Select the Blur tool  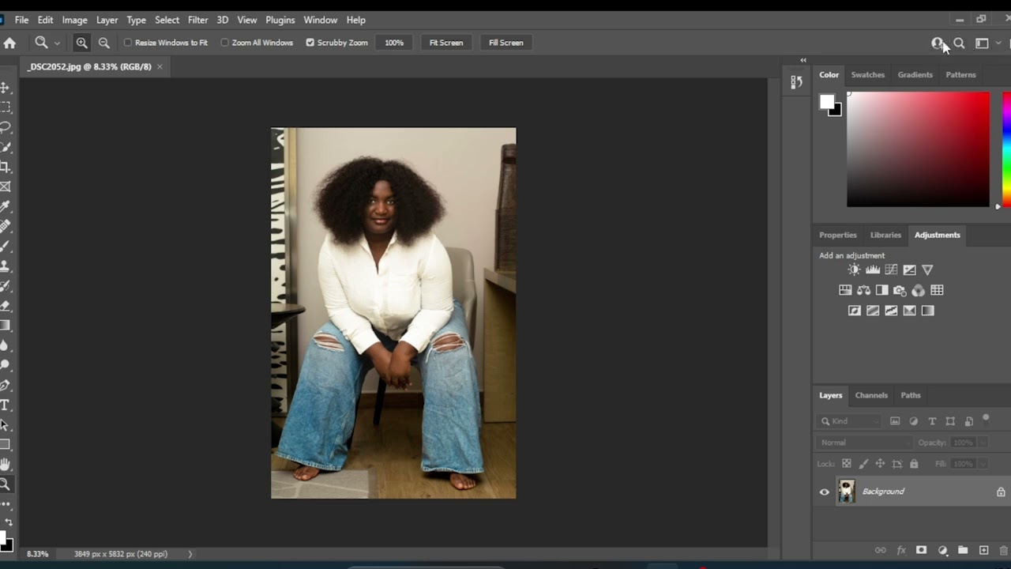(x=5, y=345)
